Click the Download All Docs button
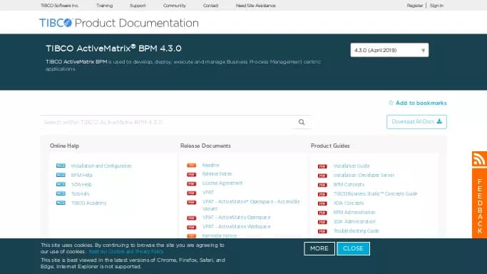 (x=416, y=122)
